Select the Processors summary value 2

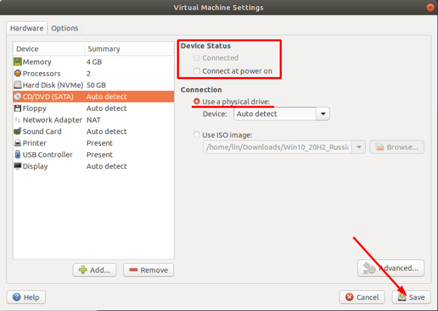click(88, 73)
